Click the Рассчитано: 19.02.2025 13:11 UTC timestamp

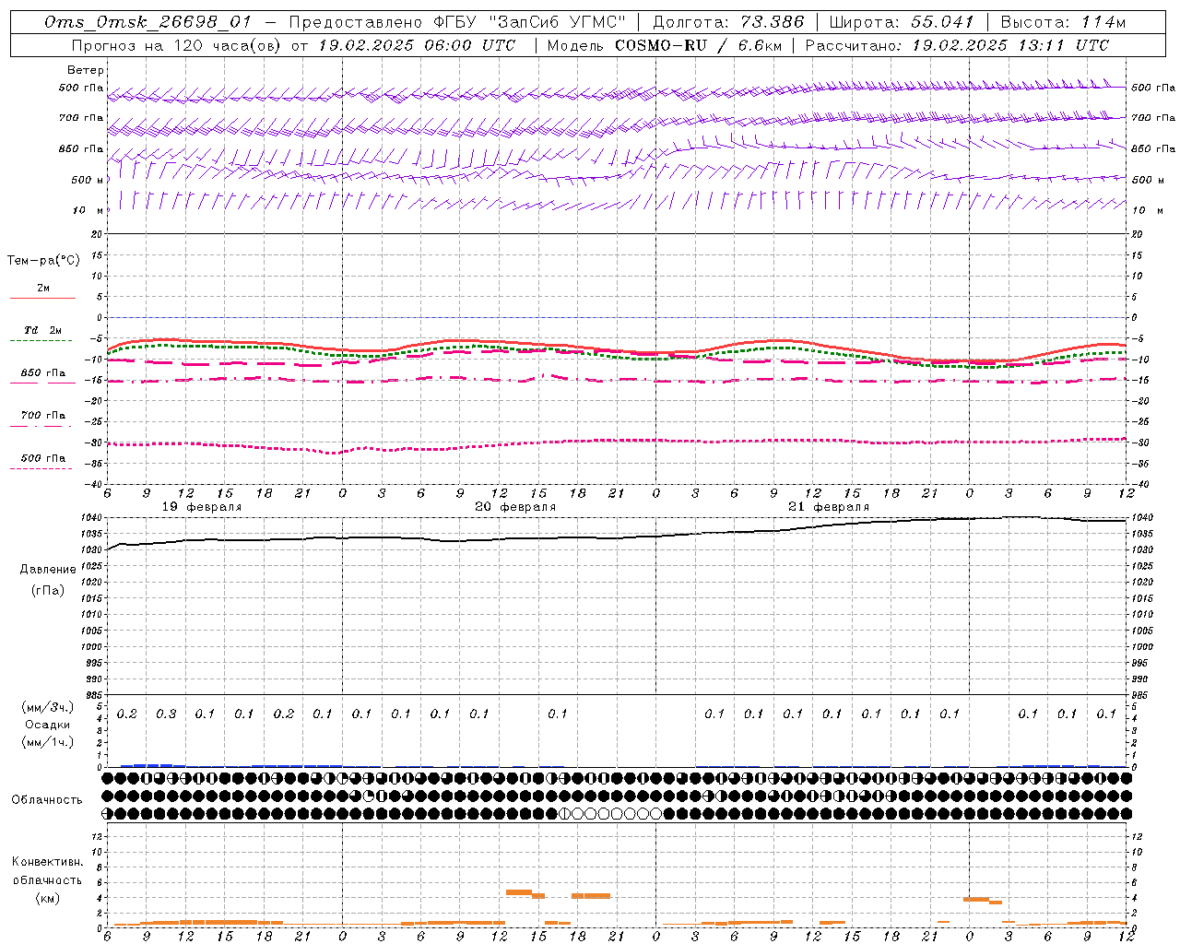click(957, 45)
